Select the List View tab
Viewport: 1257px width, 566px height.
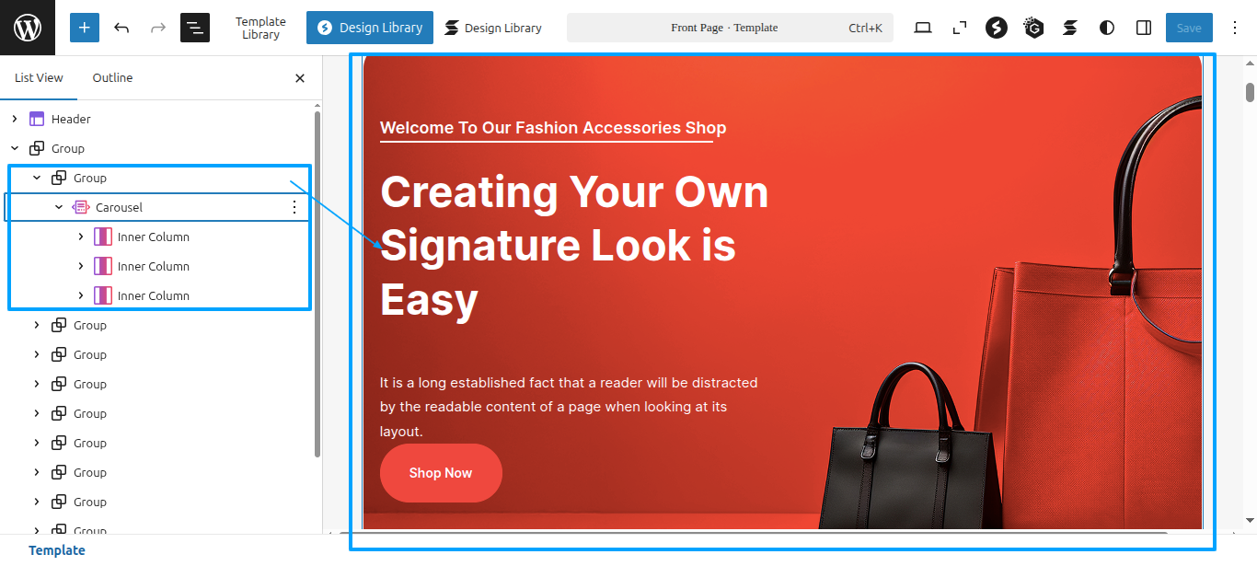(x=39, y=78)
